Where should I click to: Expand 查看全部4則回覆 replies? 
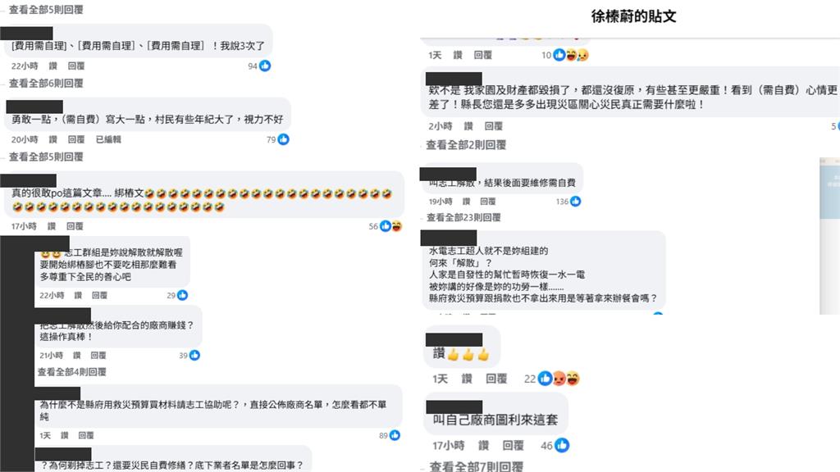click(x=72, y=372)
